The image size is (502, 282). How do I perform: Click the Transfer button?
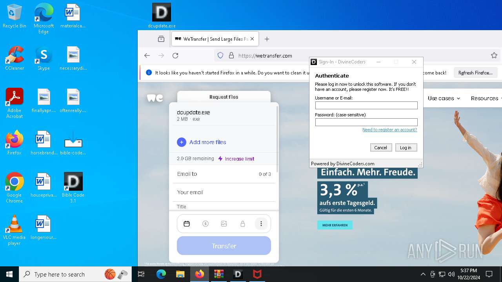[x=224, y=246]
